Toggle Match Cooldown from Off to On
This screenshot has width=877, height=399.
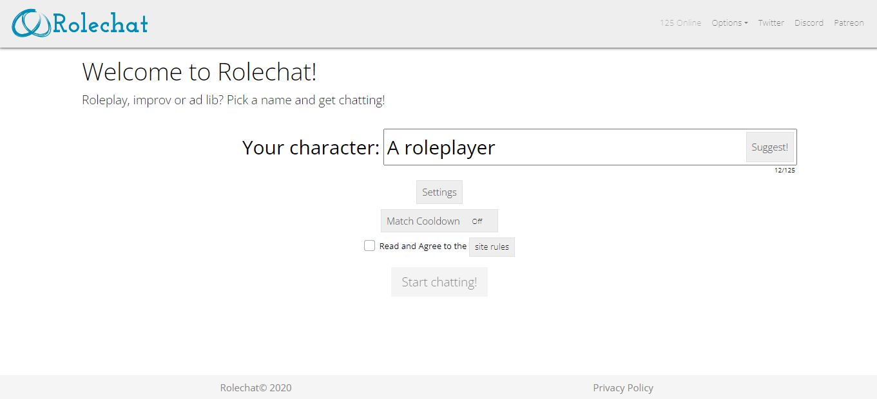(439, 221)
